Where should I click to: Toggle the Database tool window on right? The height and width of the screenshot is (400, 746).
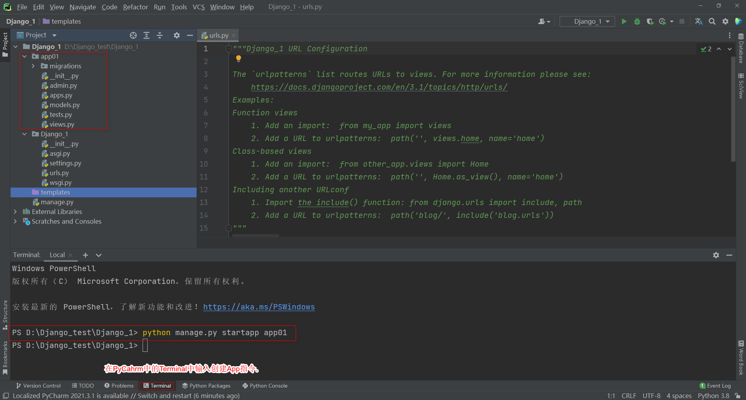point(741,48)
